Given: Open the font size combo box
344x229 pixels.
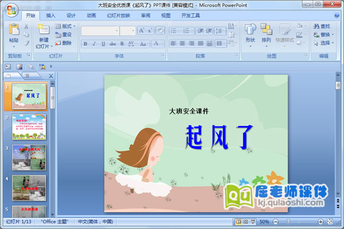Looking at the screenshot, I should click(128, 31).
